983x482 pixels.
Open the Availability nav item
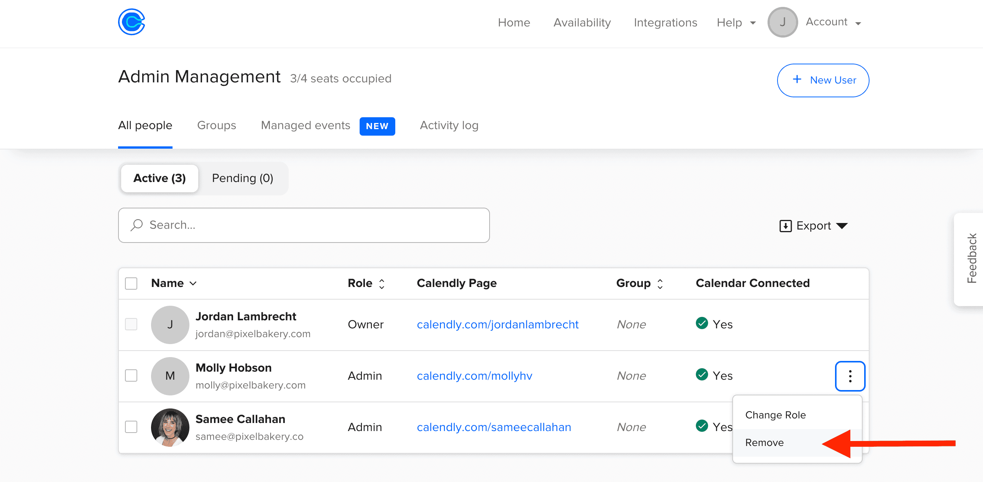[582, 23]
